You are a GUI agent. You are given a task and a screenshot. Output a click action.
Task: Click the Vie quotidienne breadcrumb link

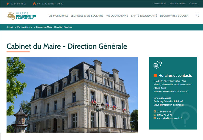pyautogui.click(x=25, y=27)
